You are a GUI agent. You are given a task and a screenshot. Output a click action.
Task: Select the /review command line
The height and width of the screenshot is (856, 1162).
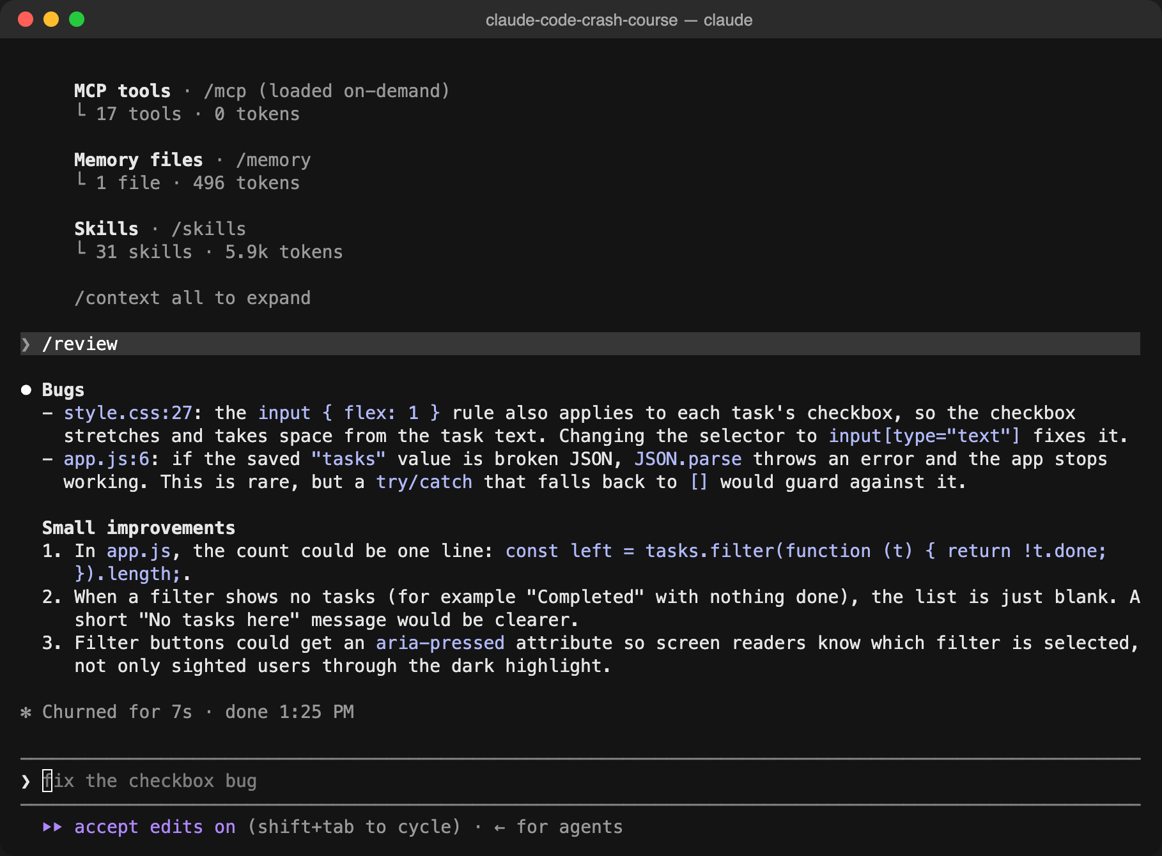[580, 344]
